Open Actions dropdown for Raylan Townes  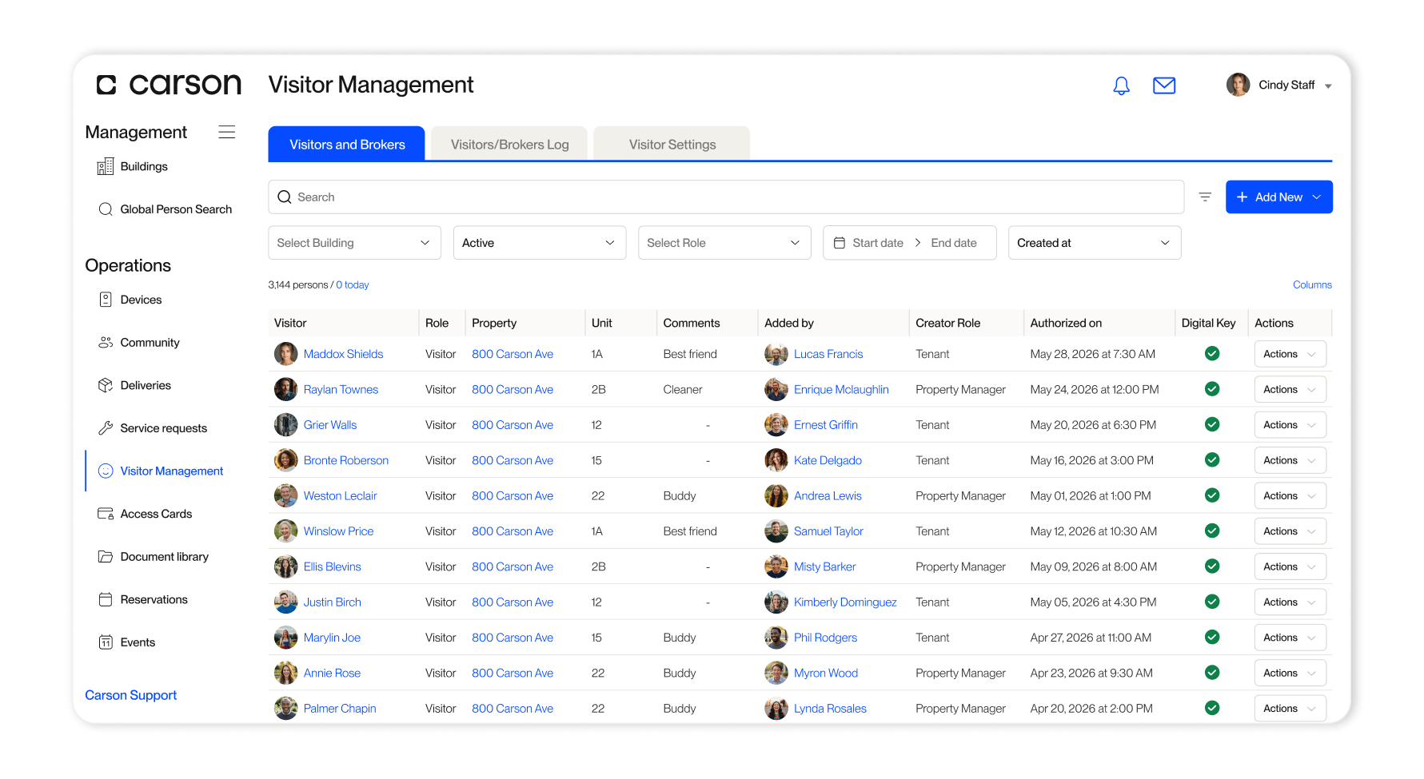pos(1290,389)
